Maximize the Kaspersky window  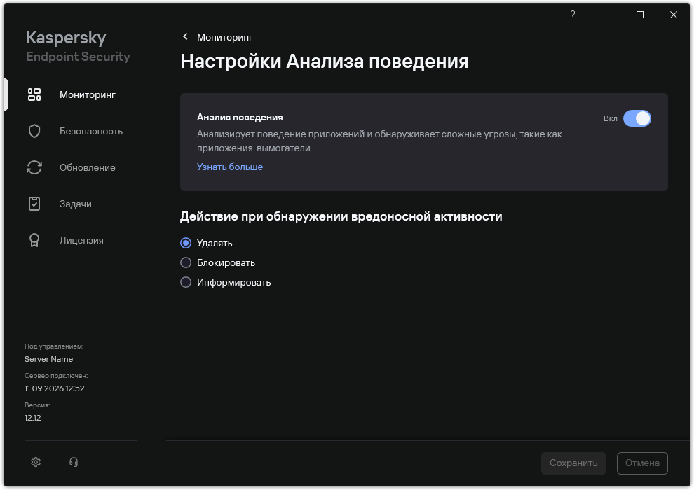pos(640,15)
